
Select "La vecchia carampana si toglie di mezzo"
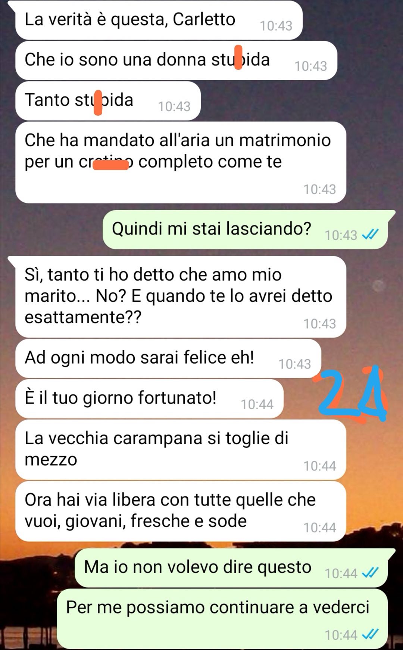pyautogui.click(x=181, y=450)
